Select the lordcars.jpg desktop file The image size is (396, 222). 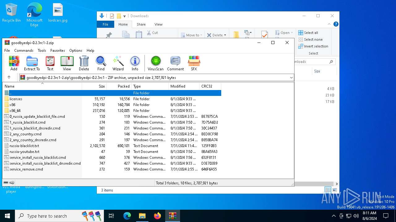pyautogui.click(x=58, y=13)
